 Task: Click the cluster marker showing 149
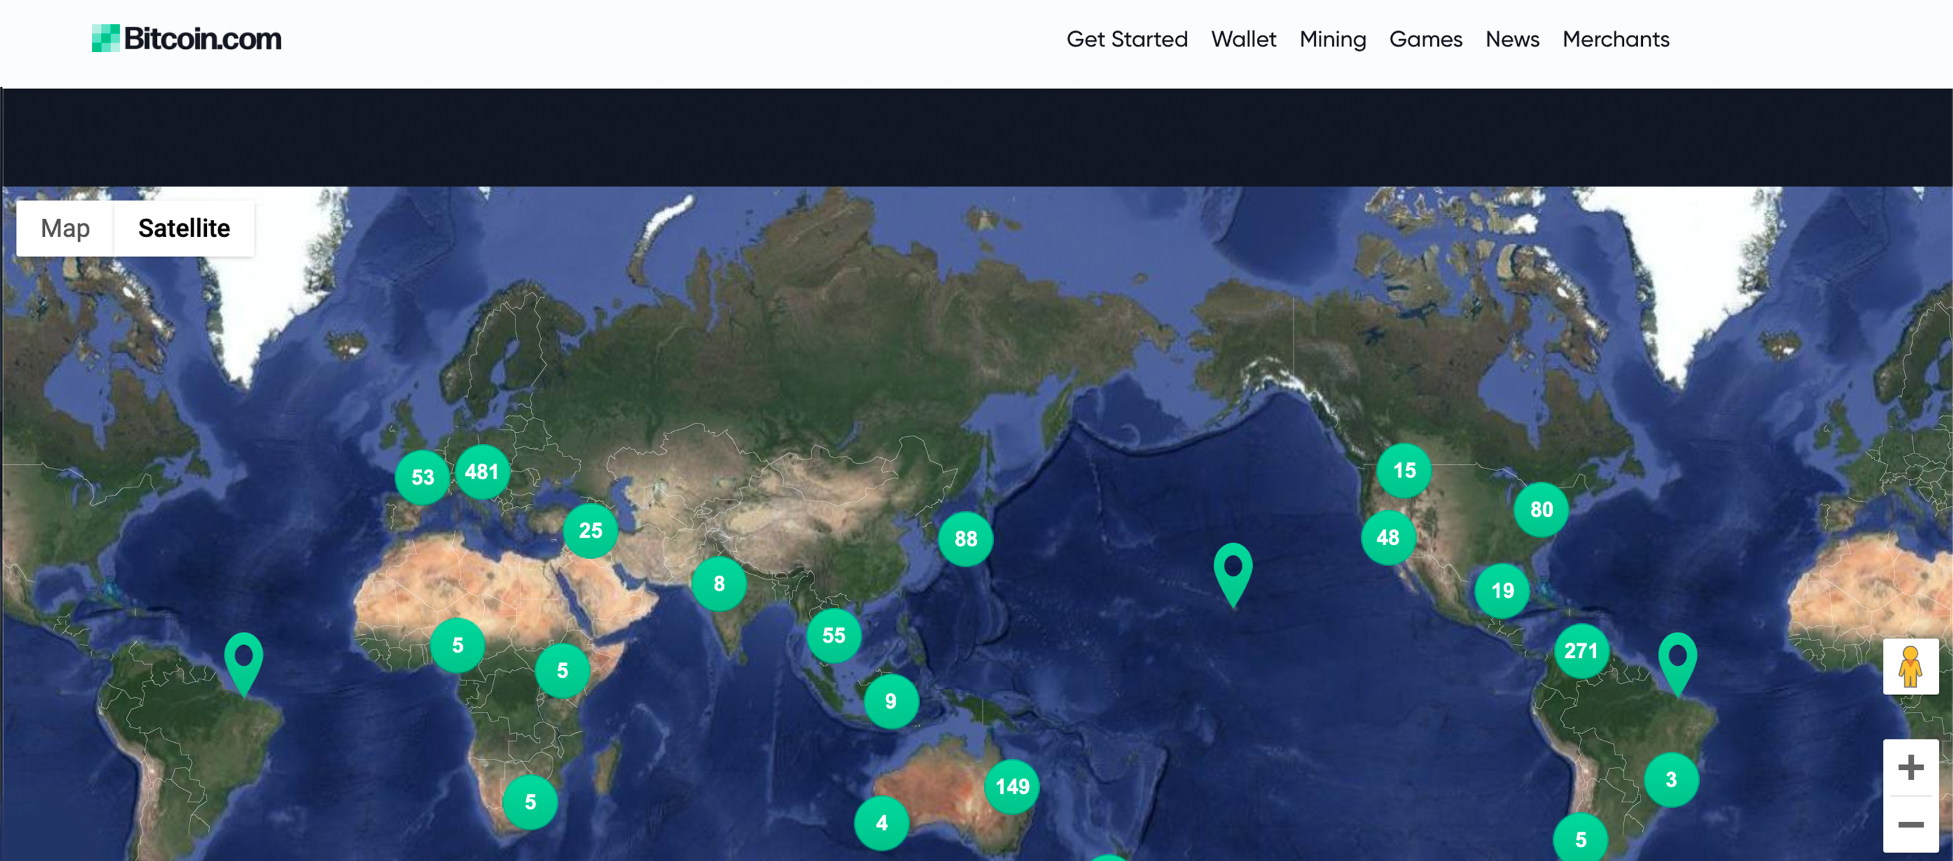[x=1013, y=786]
